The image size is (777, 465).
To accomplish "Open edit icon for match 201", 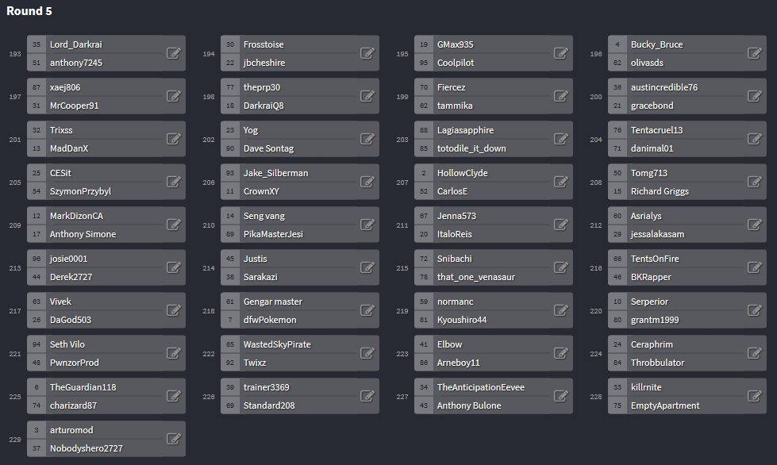I will (x=174, y=139).
